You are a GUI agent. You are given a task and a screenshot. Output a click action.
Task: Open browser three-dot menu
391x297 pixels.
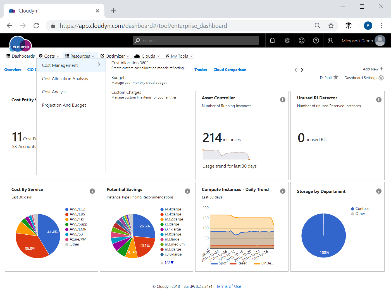(x=382, y=26)
